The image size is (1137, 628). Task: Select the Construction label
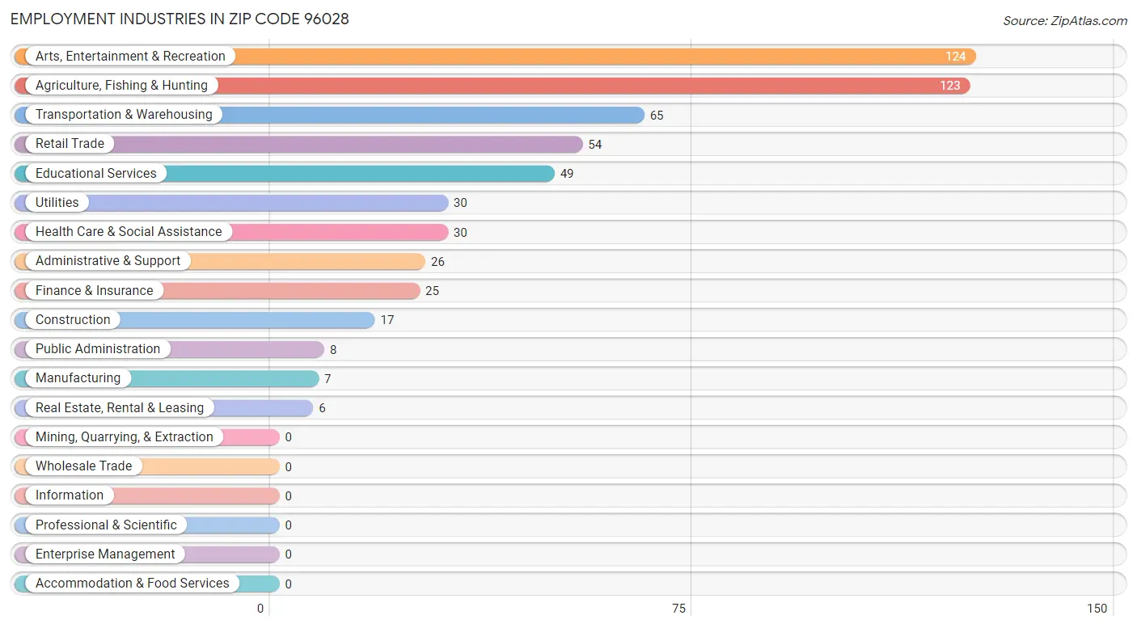pos(73,320)
